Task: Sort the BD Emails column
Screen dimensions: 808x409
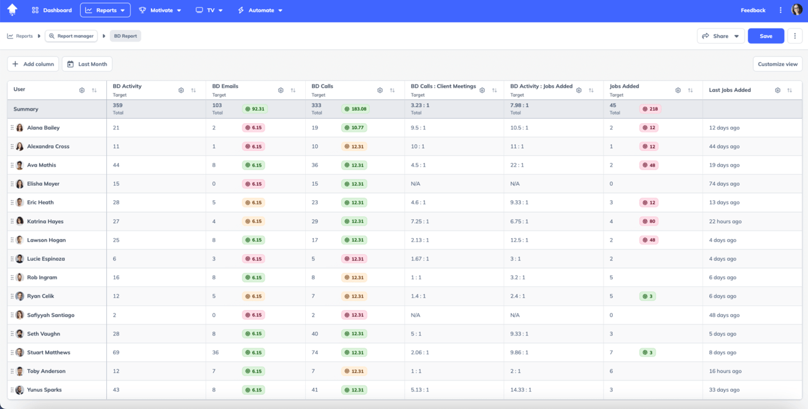Action: (293, 90)
